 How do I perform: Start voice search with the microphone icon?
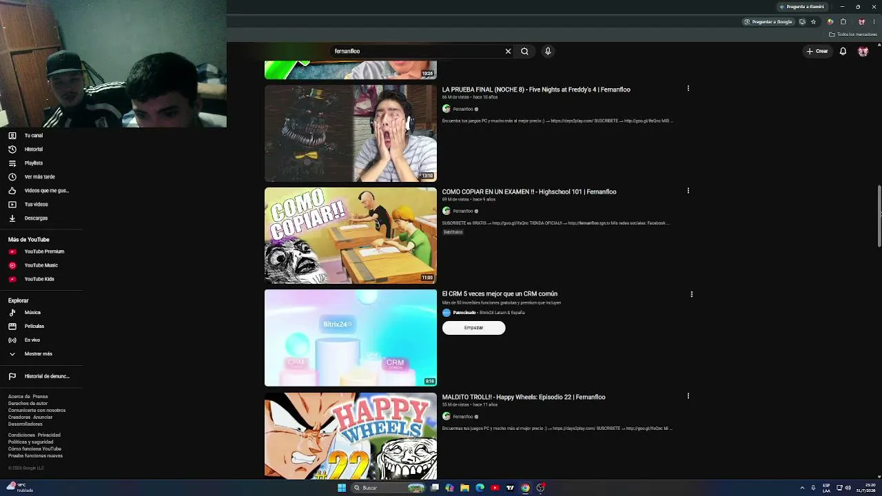(548, 51)
